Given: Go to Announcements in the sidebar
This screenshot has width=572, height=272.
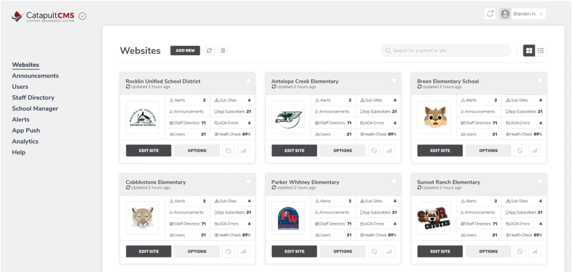Looking at the screenshot, I should (35, 76).
